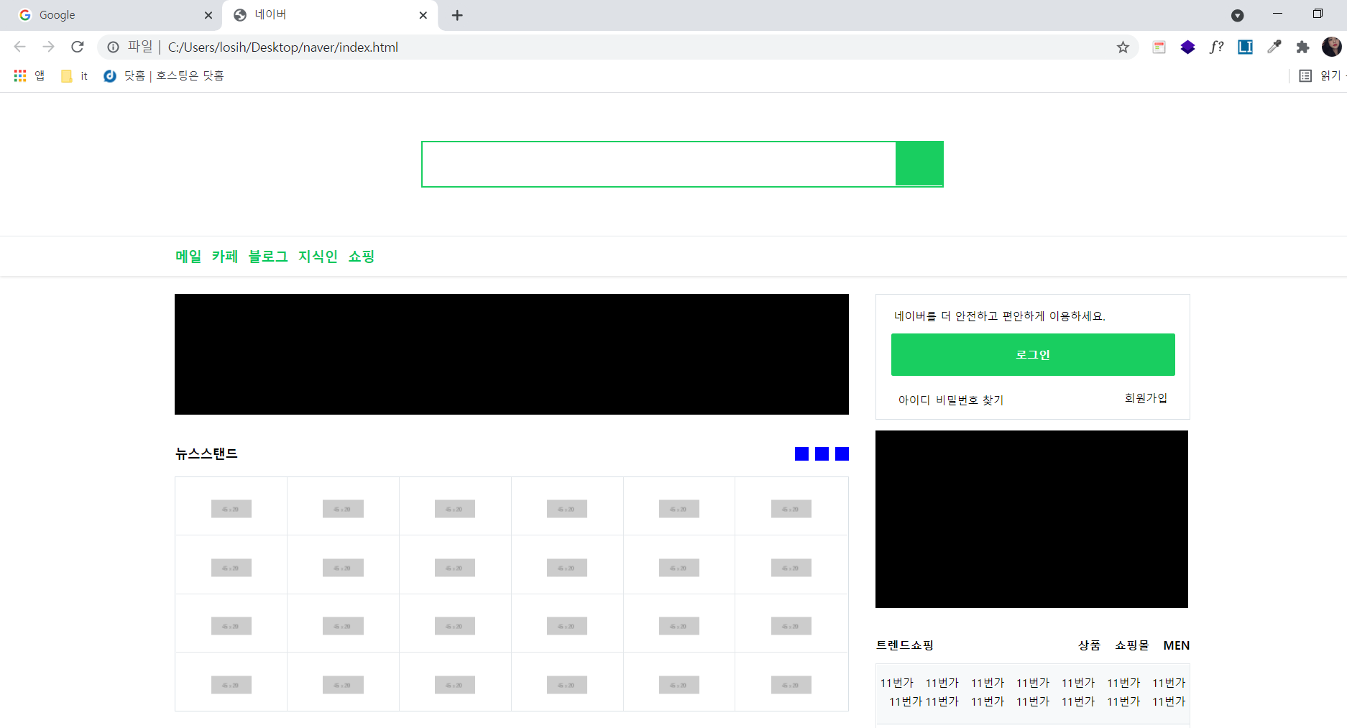The height and width of the screenshot is (728, 1347).
Task: Click the first 11번가 link in top row
Action: click(x=896, y=683)
